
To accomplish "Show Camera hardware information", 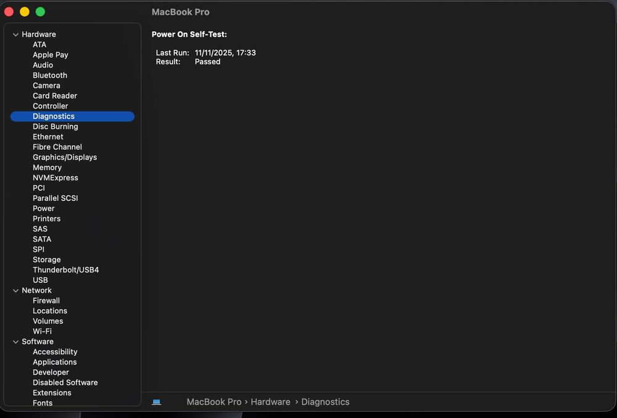I will pos(46,85).
